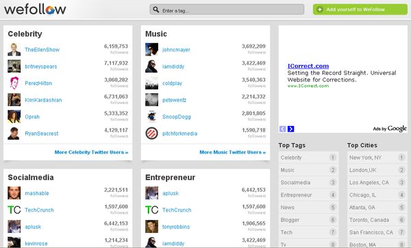Click britneyspears avatar thumbnail
Image resolution: width=411 pixels, height=248 pixels.
pyautogui.click(x=14, y=66)
